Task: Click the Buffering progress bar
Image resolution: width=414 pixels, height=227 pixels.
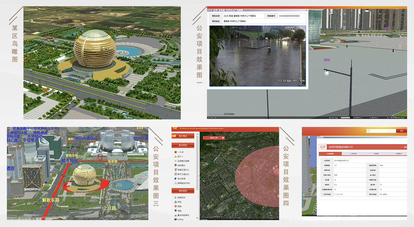Action: [345, 117]
